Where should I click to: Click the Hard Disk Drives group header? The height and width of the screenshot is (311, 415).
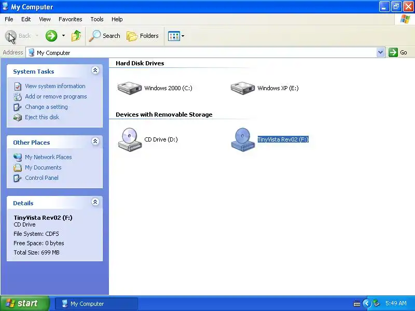pos(140,63)
